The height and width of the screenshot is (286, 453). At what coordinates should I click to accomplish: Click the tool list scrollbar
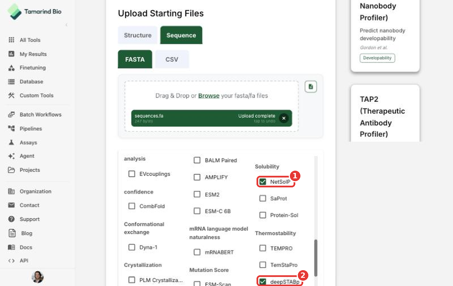click(x=316, y=258)
